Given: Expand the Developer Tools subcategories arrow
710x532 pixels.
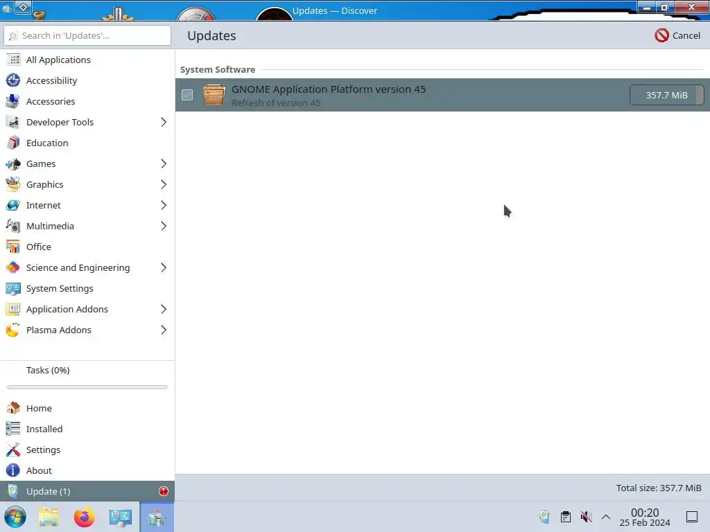Looking at the screenshot, I should (x=164, y=122).
